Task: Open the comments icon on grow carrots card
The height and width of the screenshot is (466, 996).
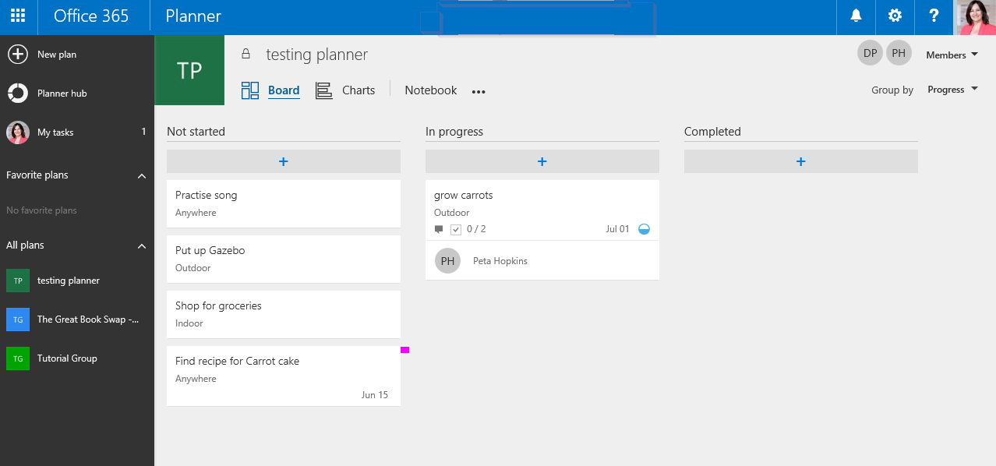Action: point(438,228)
